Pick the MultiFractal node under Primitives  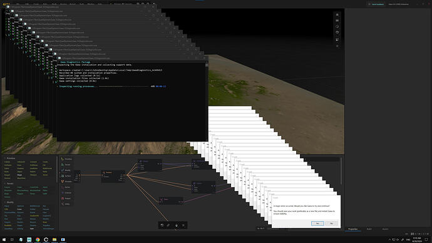tap(47, 168)
